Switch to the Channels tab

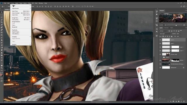coord(166,28)
